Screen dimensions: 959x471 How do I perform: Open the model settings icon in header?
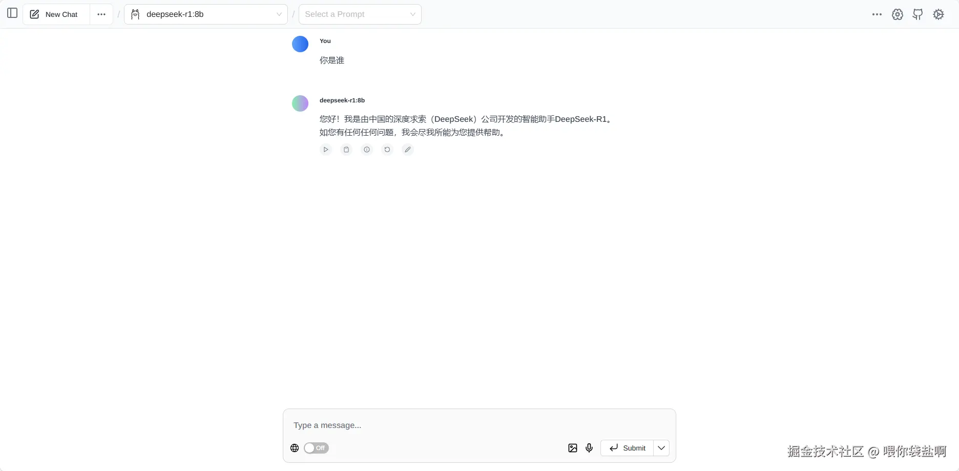pos(898,14)
